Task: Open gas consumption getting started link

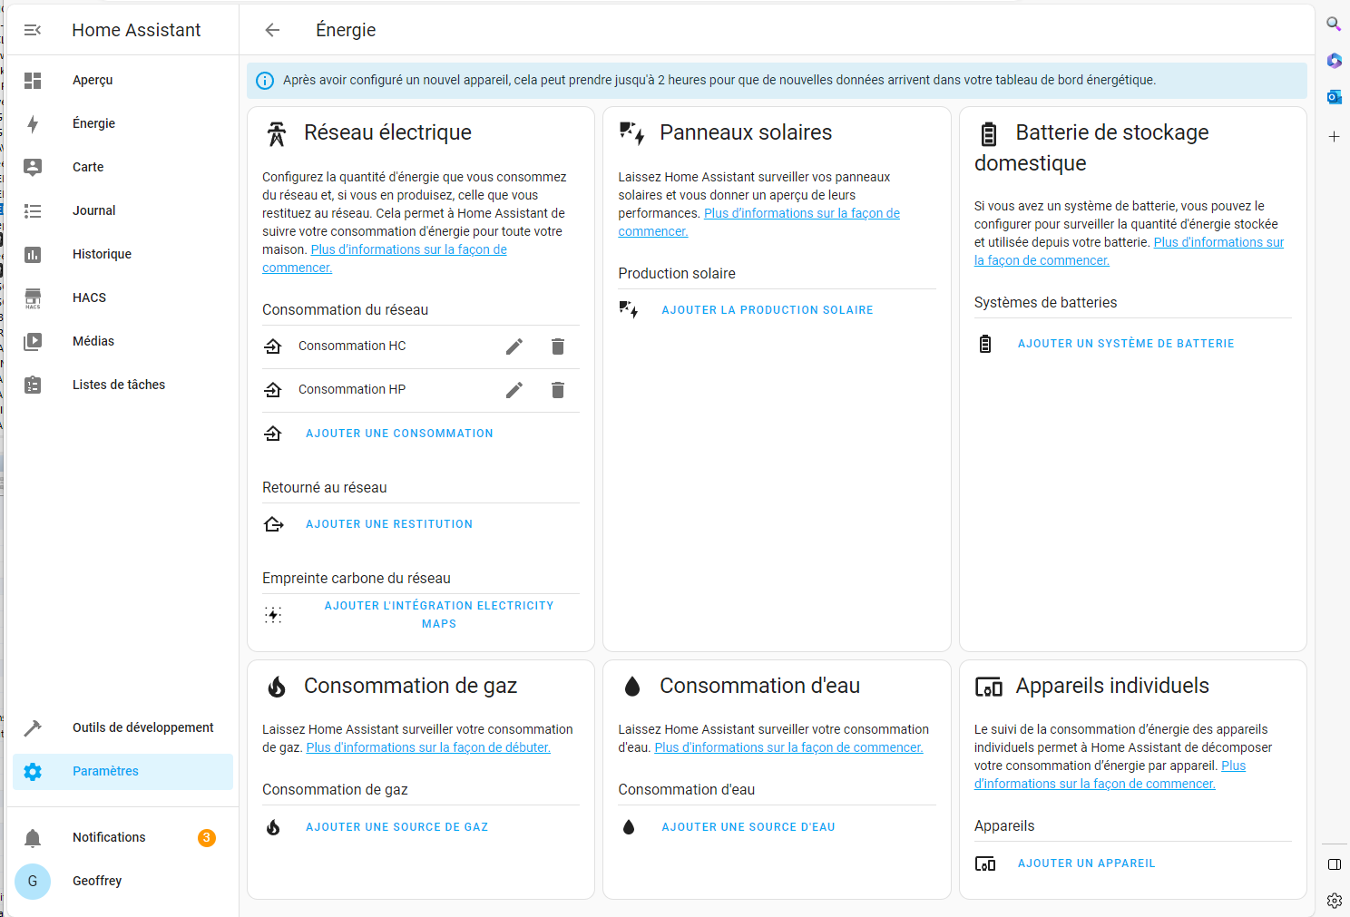Action: point(428,747)
